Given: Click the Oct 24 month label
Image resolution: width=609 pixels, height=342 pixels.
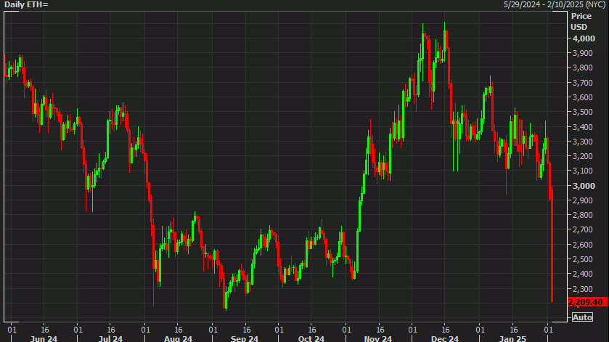Looking at the screenshot, I should tap(311, 338).
